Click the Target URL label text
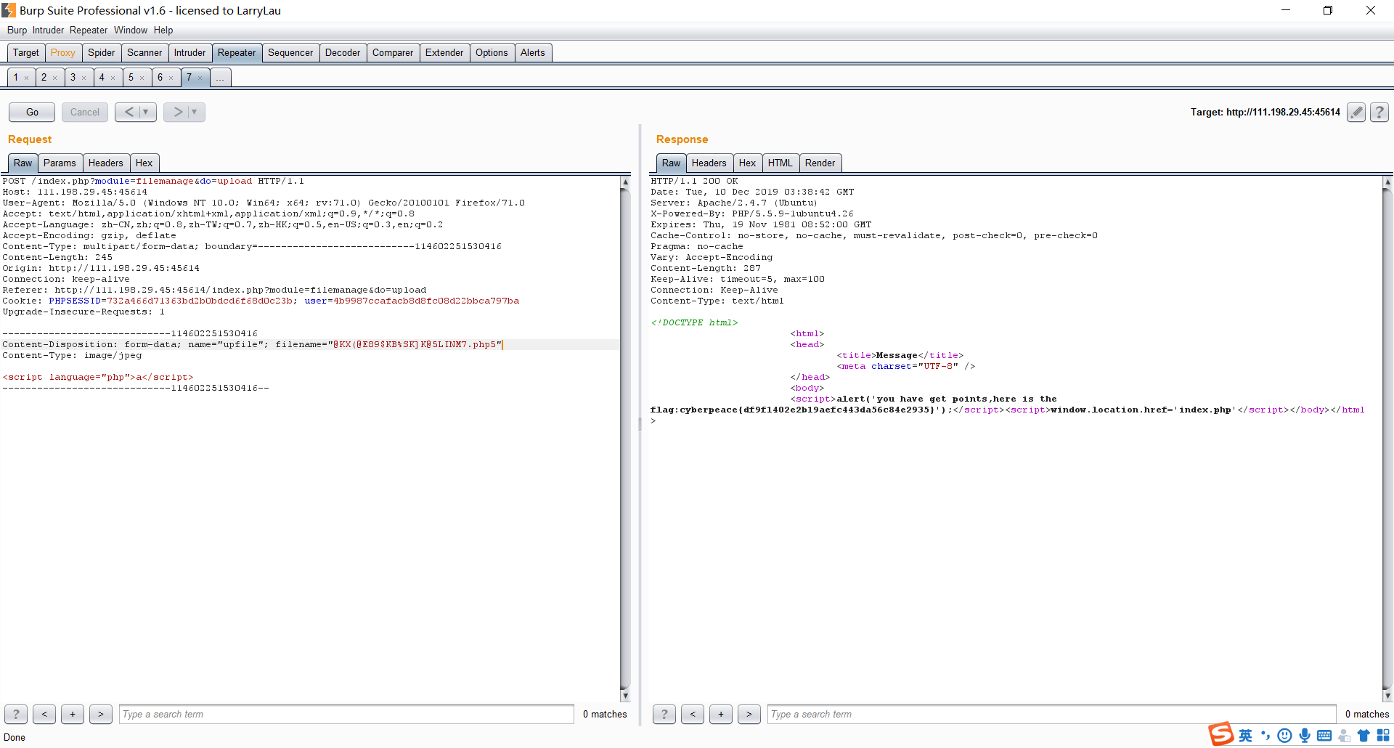Screen dimensions: 1394x748 1265,112
